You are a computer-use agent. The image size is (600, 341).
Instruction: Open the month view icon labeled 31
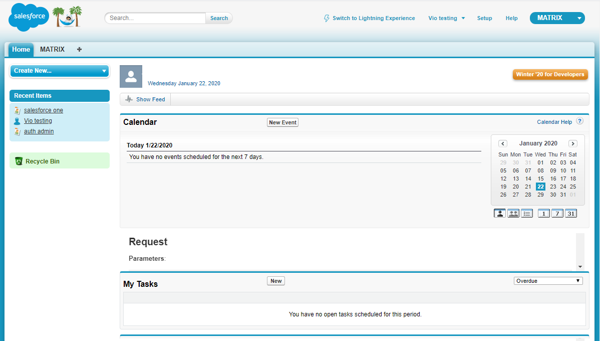pos(571,214)
